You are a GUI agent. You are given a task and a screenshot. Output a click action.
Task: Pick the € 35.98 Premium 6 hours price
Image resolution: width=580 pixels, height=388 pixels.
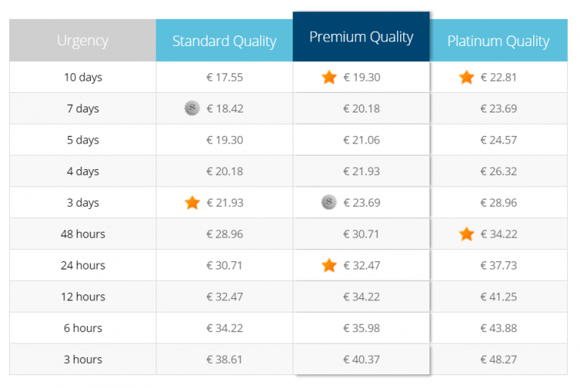[x=361, y=328]
